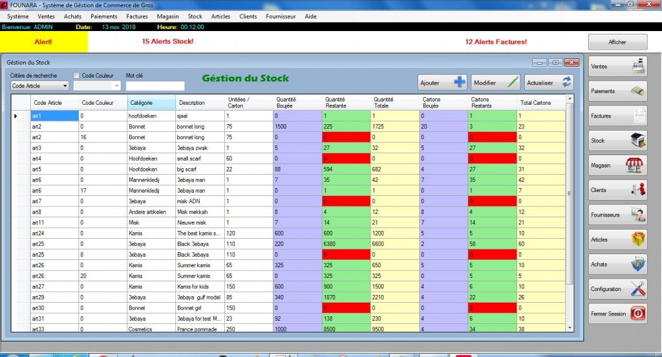Image resolution: width=662 pixels, height=357 pixels.
Task: Sort by the Catégorie column header
Action: [x=151, y=103]
